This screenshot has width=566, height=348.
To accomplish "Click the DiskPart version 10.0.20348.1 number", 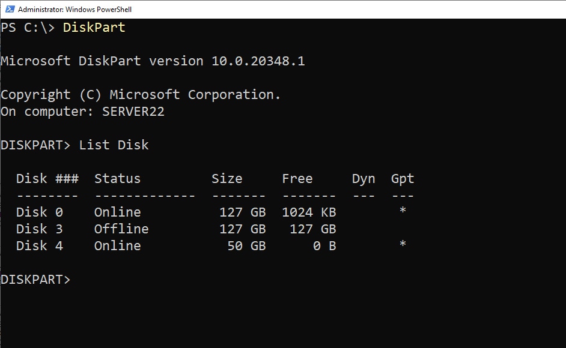I will (x=258, y=61).
